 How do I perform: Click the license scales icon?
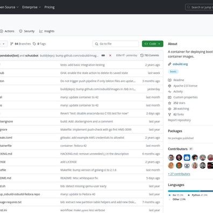[x=169, y=86]
